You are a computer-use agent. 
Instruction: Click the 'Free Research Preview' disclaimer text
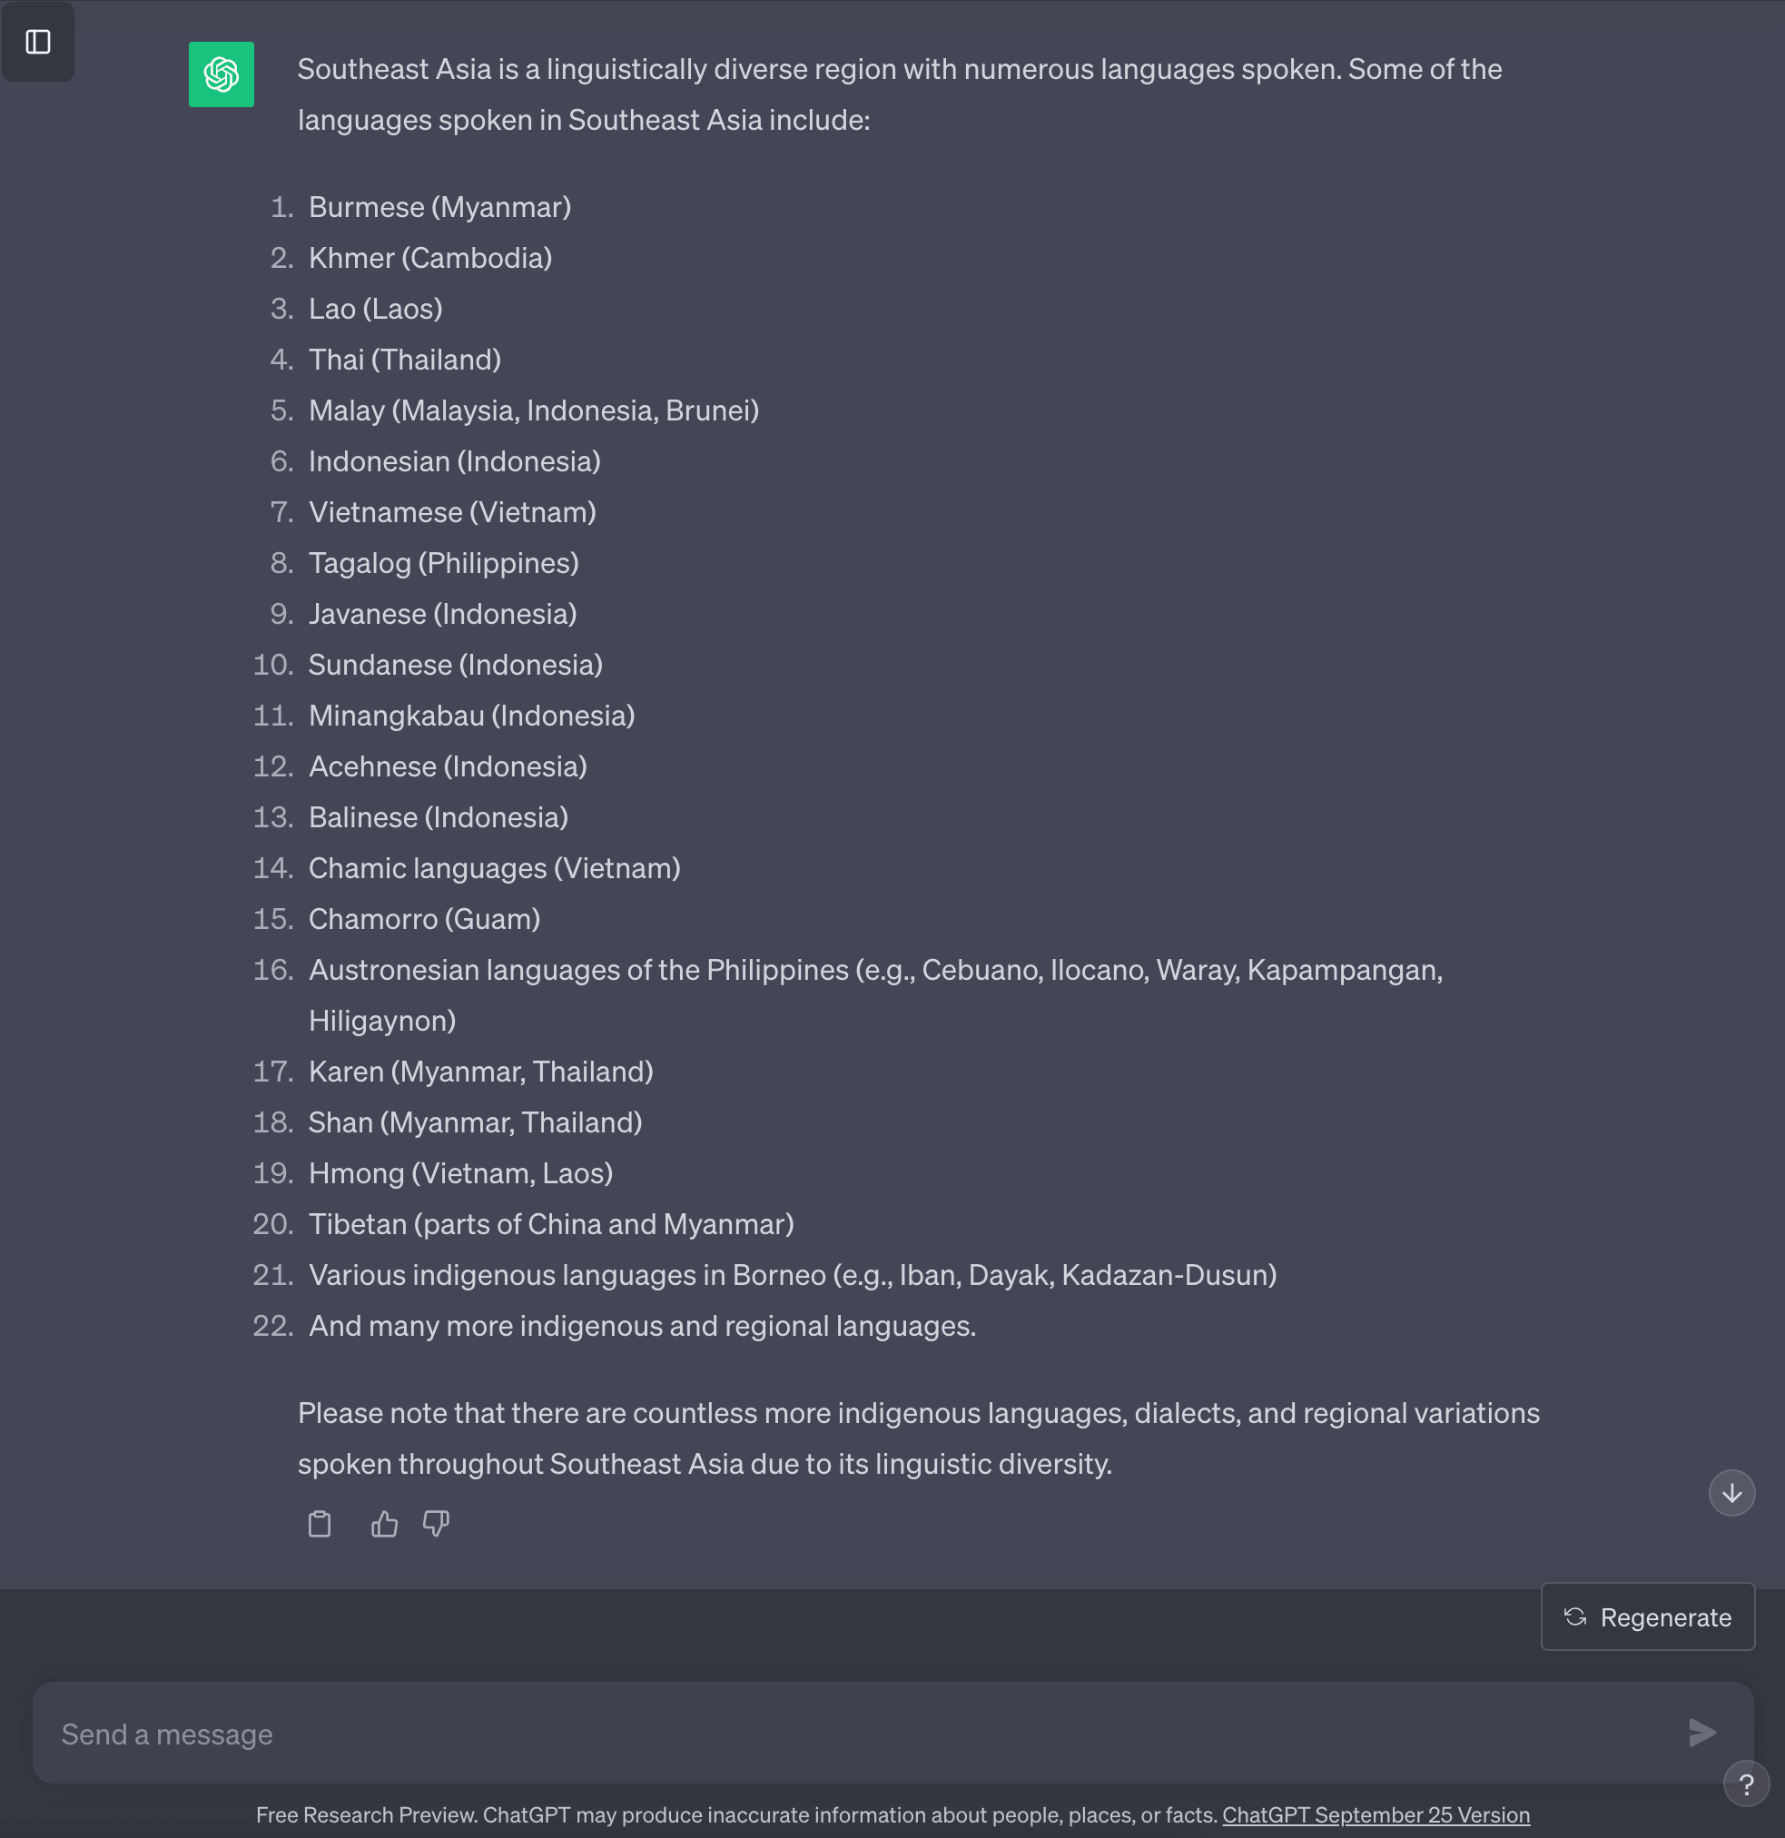[736, 1814]
